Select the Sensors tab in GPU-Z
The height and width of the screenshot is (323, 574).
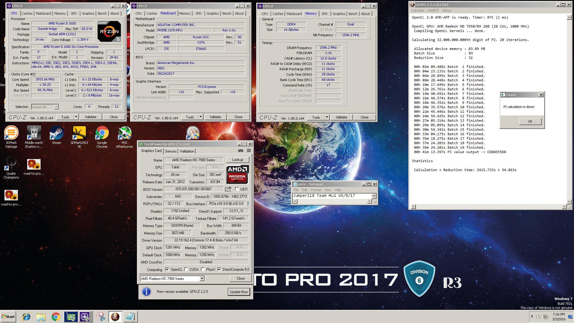[x=171, y=151]
